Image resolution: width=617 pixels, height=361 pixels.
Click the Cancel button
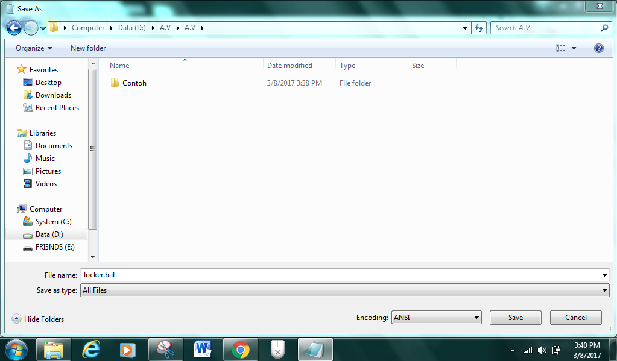575,318
